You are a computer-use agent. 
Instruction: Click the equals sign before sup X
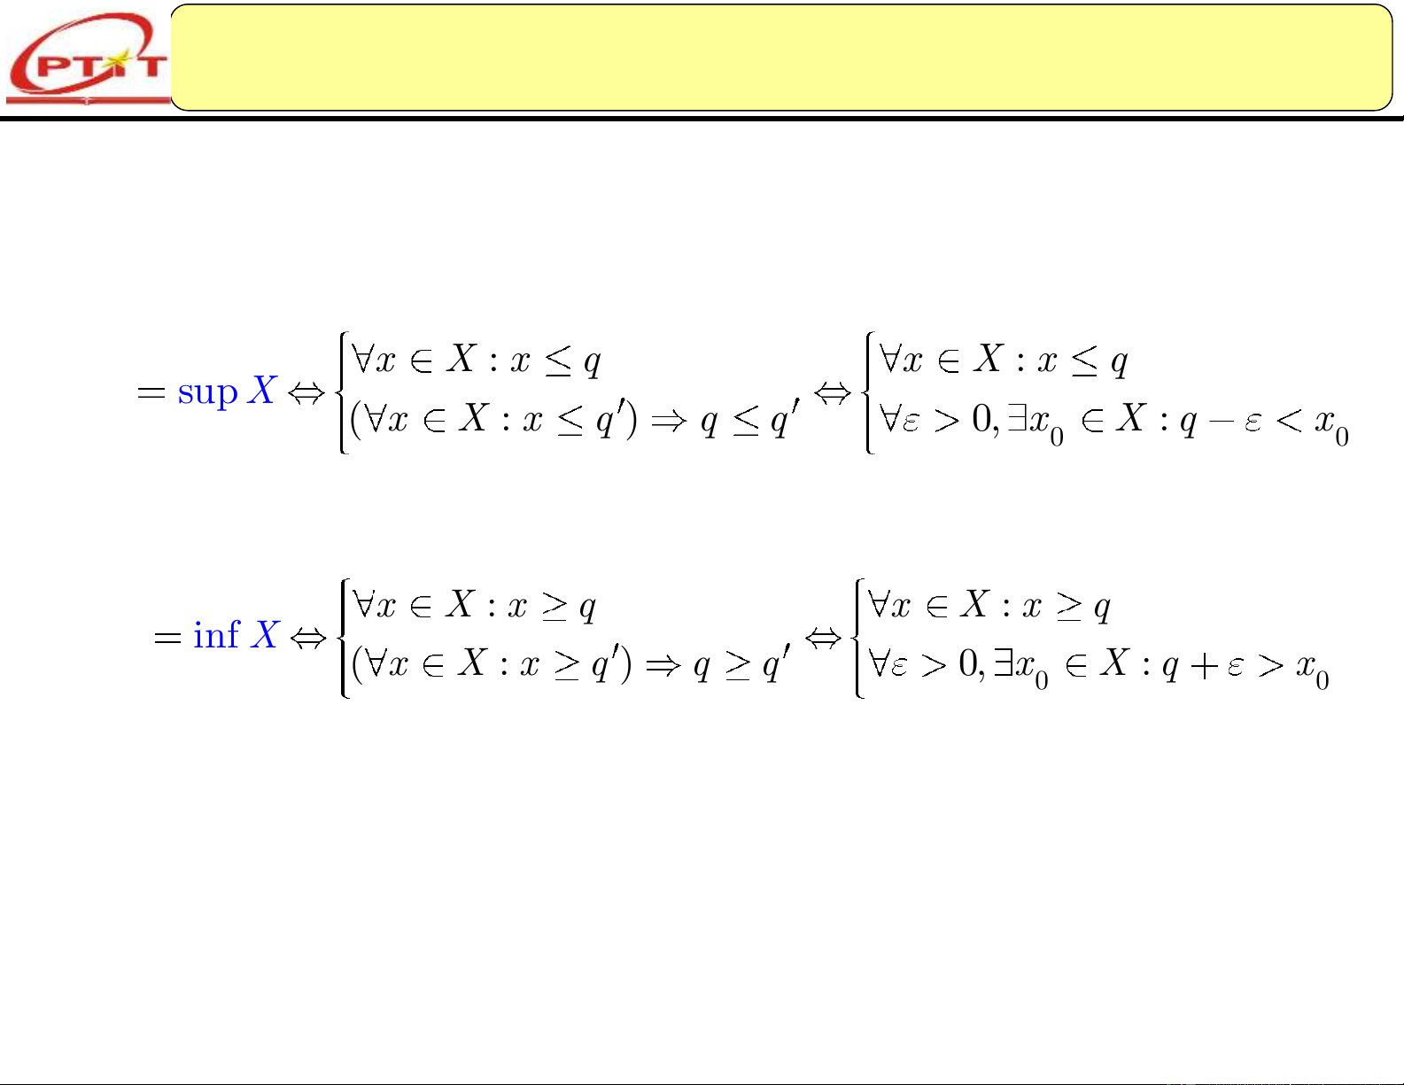click(151, 392)
